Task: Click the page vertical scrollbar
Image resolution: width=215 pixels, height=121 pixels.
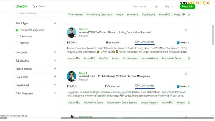Action: point(213,35)
